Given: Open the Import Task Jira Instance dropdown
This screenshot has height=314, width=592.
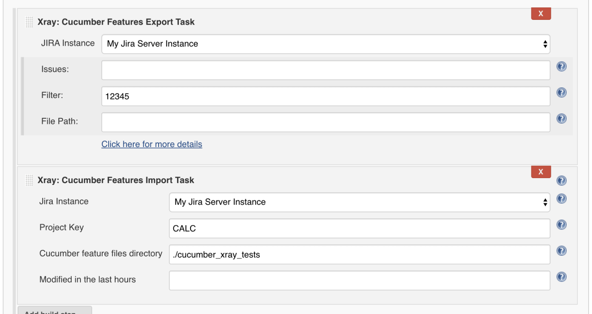Looking at the screenshot, I should tap(359, 202).
